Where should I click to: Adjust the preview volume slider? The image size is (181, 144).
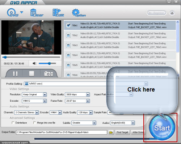(47, 63)
